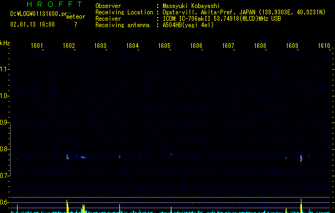This screenshot has height=213, width=335.
Task: Click the elongated echo between 1602 and 1603
Action: coord(84,157)
